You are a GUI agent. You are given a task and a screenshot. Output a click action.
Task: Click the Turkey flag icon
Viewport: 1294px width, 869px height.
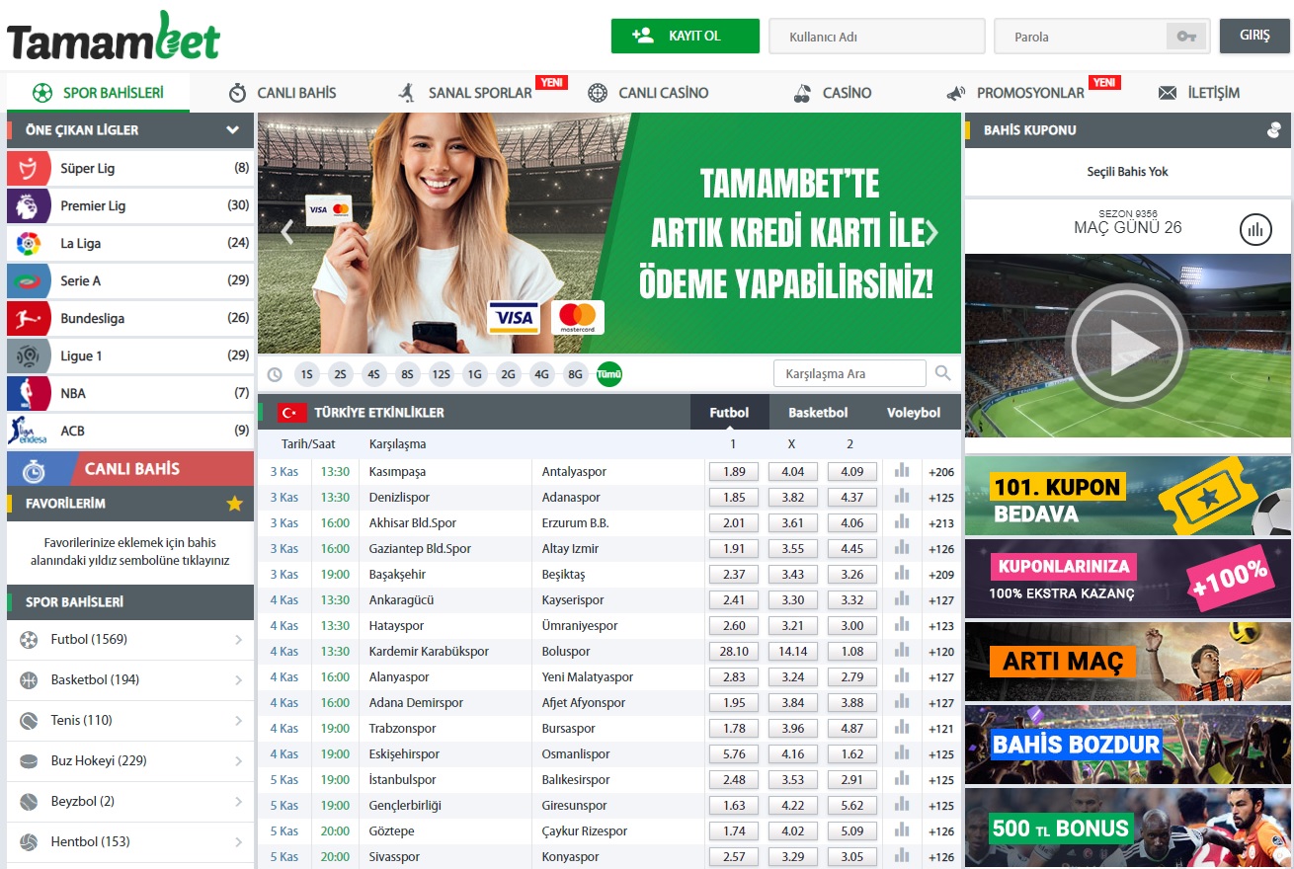tap(291, 413)
